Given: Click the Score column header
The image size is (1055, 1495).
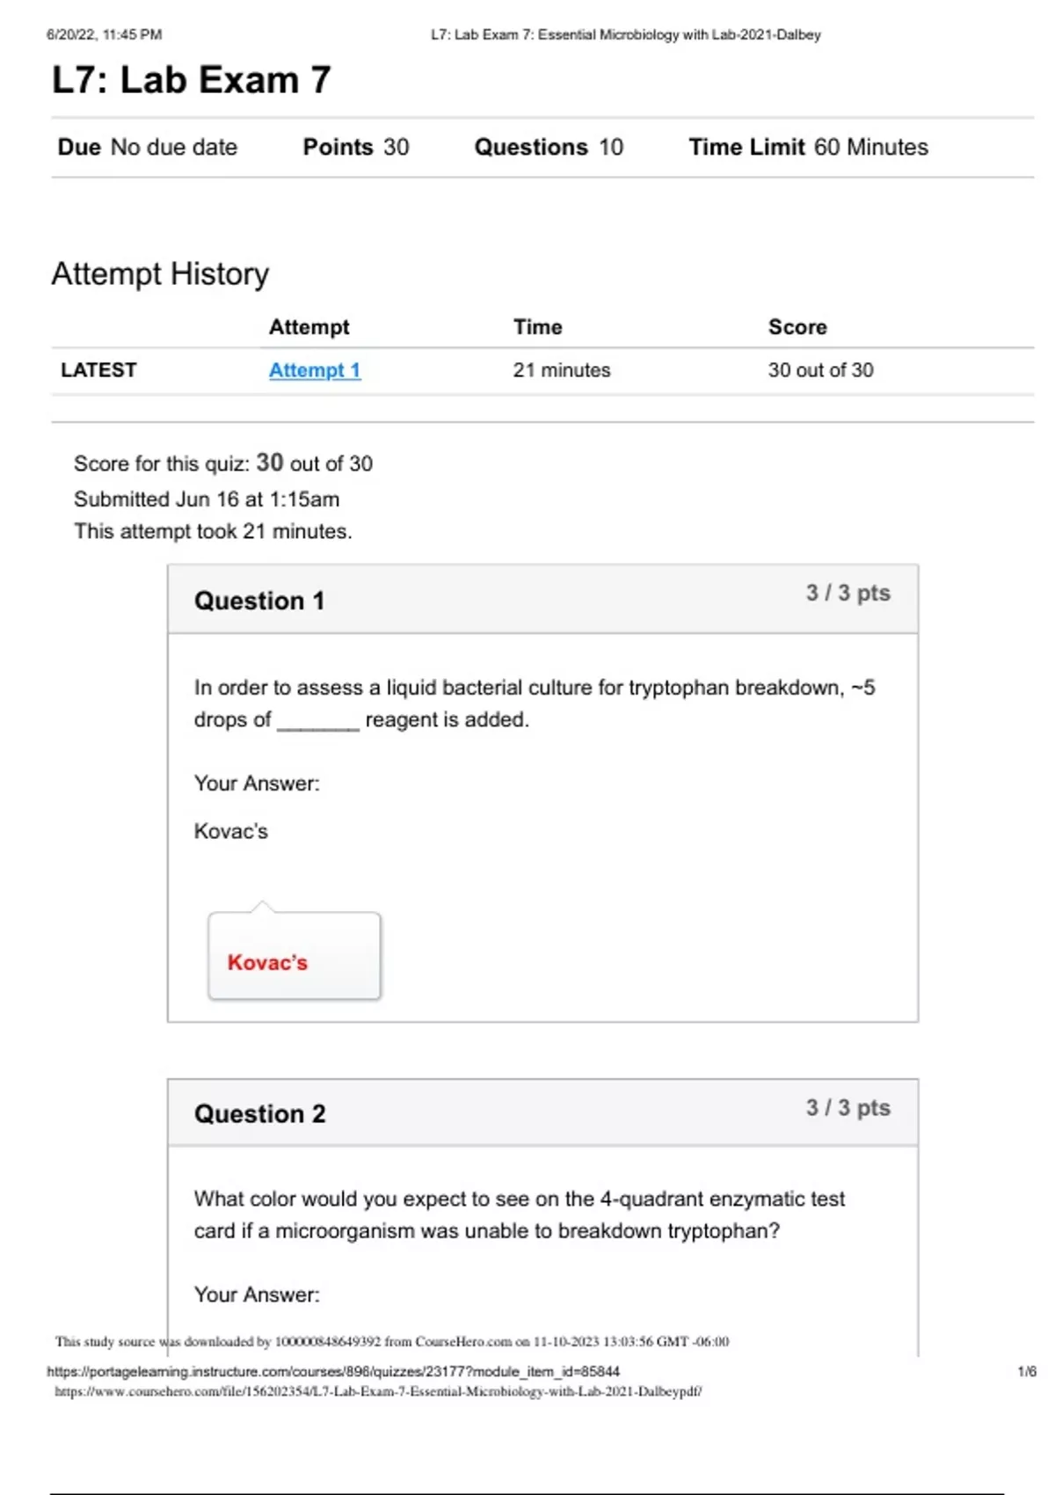Looking at the screenshot, I should [x=797, y=327].
